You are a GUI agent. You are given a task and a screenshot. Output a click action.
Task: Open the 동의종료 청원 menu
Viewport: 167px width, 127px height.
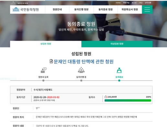click(x=106, y=9)
